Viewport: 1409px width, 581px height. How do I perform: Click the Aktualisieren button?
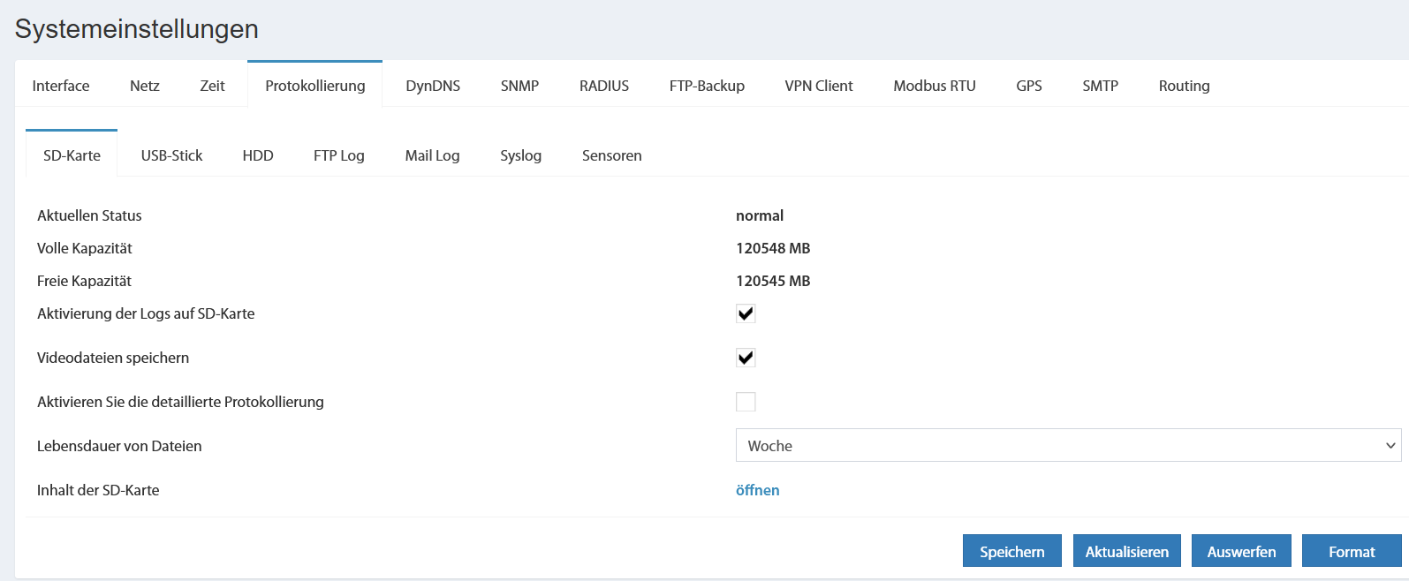pyautogui.click(x=1126, y=551)
